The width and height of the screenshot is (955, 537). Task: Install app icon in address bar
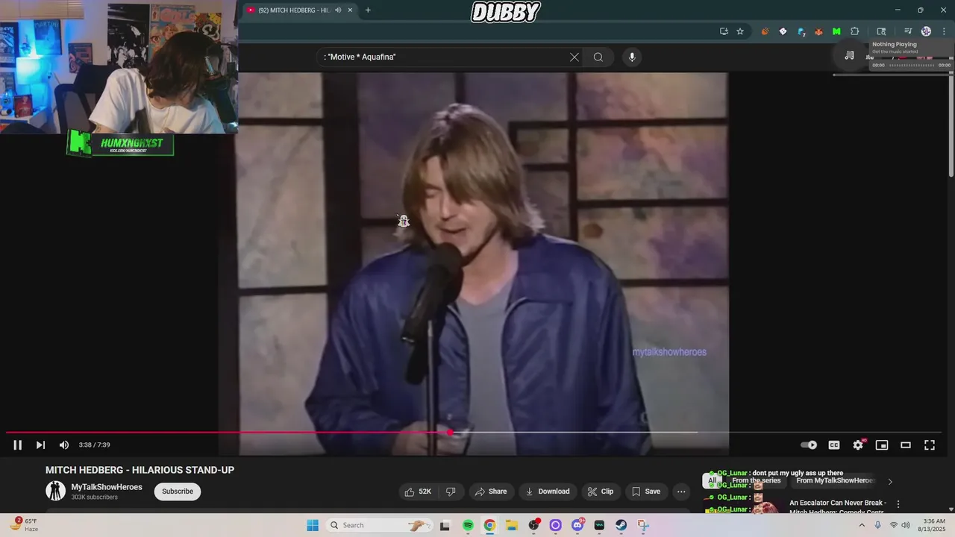724,31
